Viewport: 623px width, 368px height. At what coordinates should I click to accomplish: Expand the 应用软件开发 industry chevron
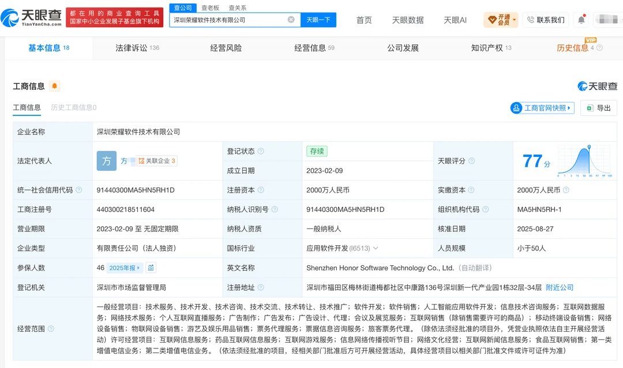tap(376, 248)
